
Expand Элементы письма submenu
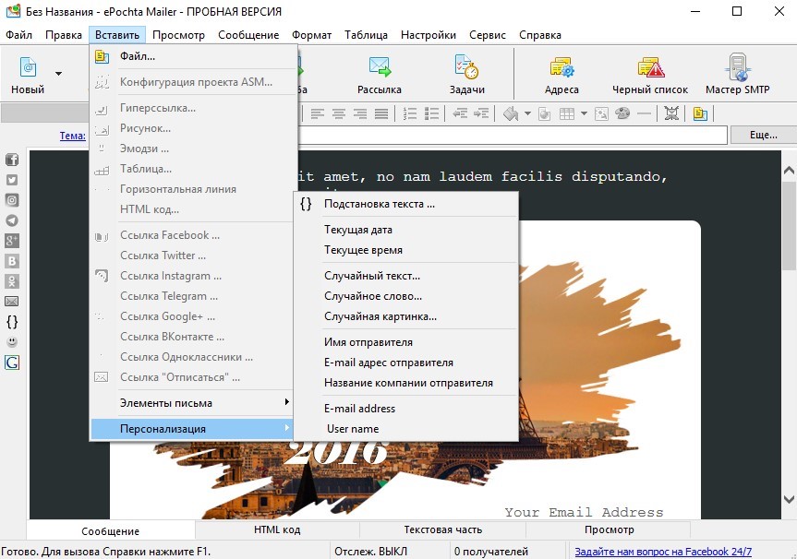(192, 403)
